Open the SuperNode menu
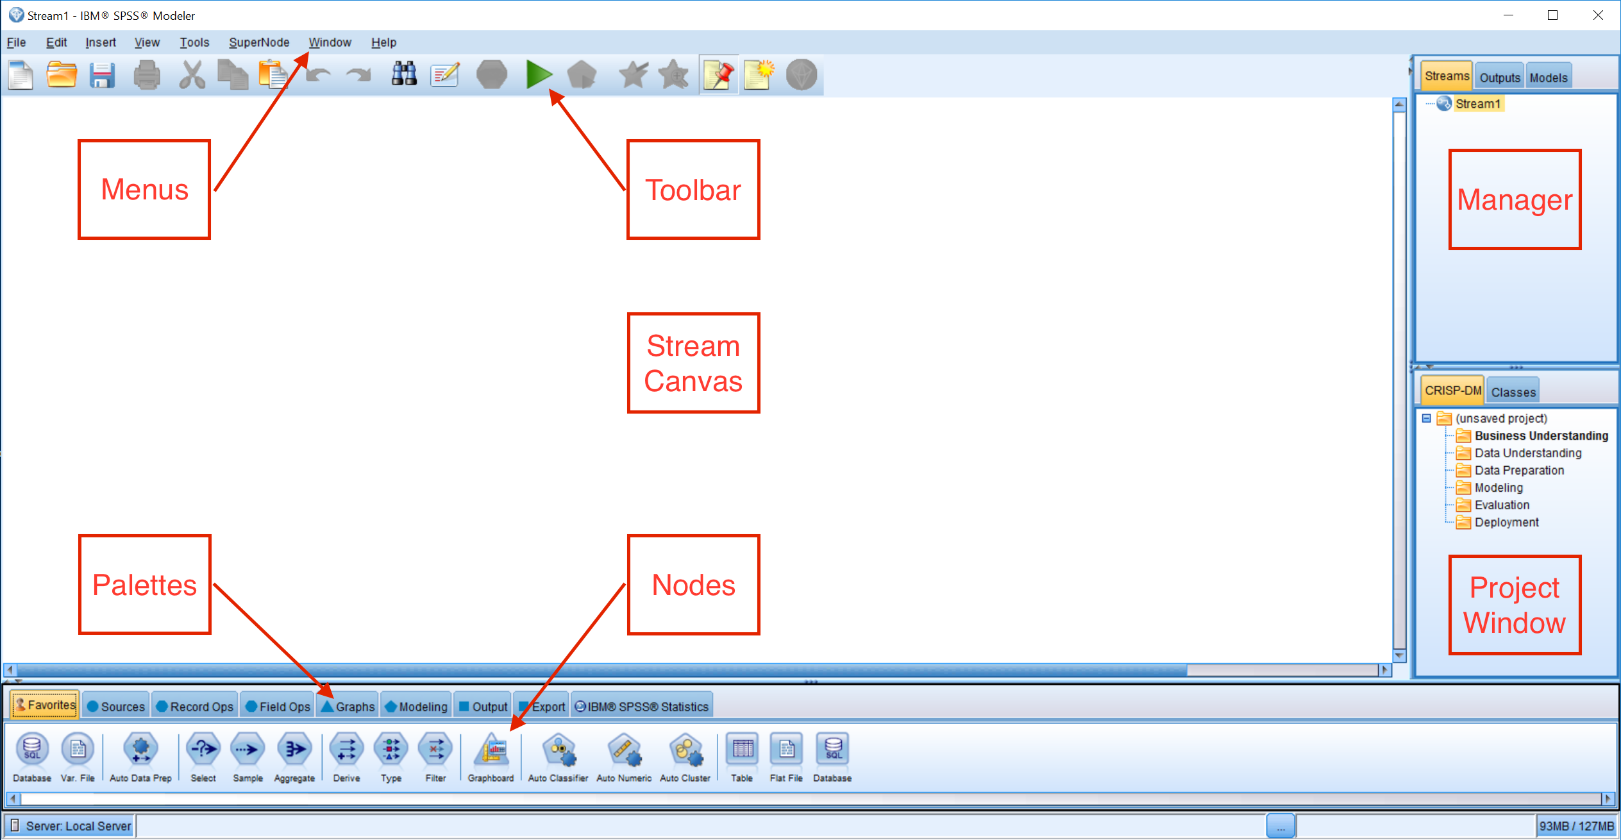Image resolution: width=1621 pixels, height=840 pixels. tap(259, 42)
